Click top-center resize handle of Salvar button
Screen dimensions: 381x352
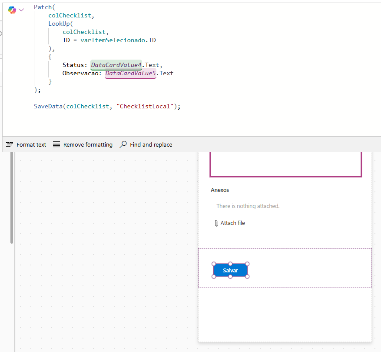[230, 264]
